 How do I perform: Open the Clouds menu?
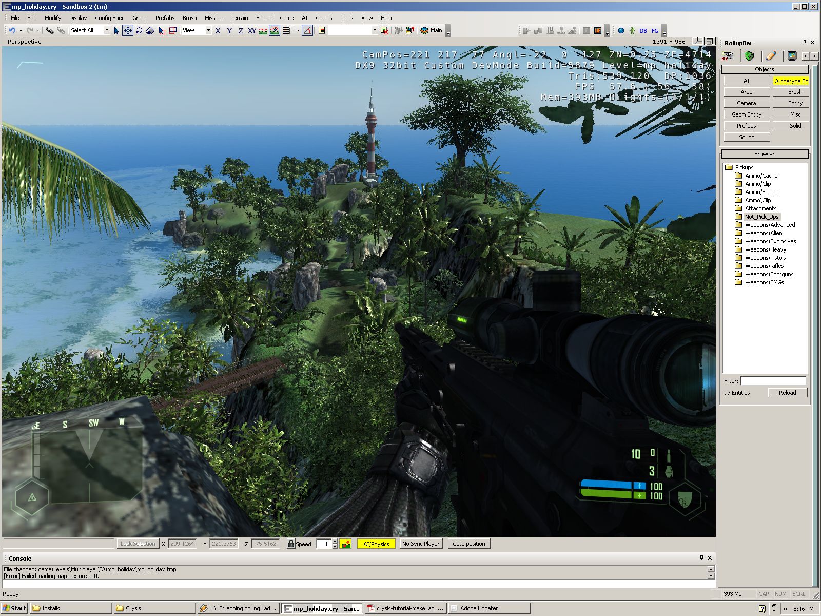point(324,18)
